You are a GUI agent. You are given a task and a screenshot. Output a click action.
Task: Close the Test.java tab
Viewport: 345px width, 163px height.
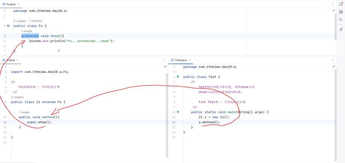190,60
